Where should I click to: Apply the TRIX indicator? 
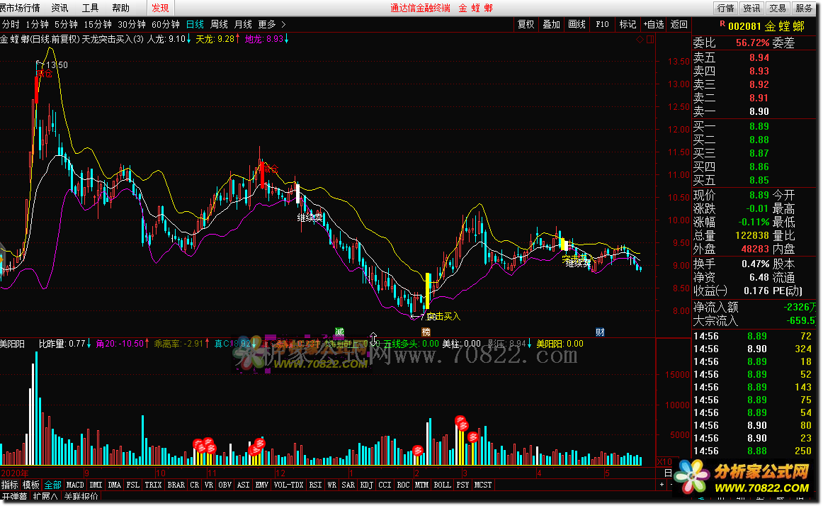pyautogui.click(x=153, y=485)
